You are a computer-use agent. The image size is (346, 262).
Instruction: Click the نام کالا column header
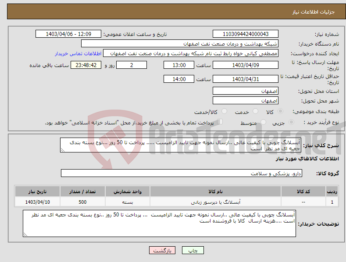[x=215, y=191]
